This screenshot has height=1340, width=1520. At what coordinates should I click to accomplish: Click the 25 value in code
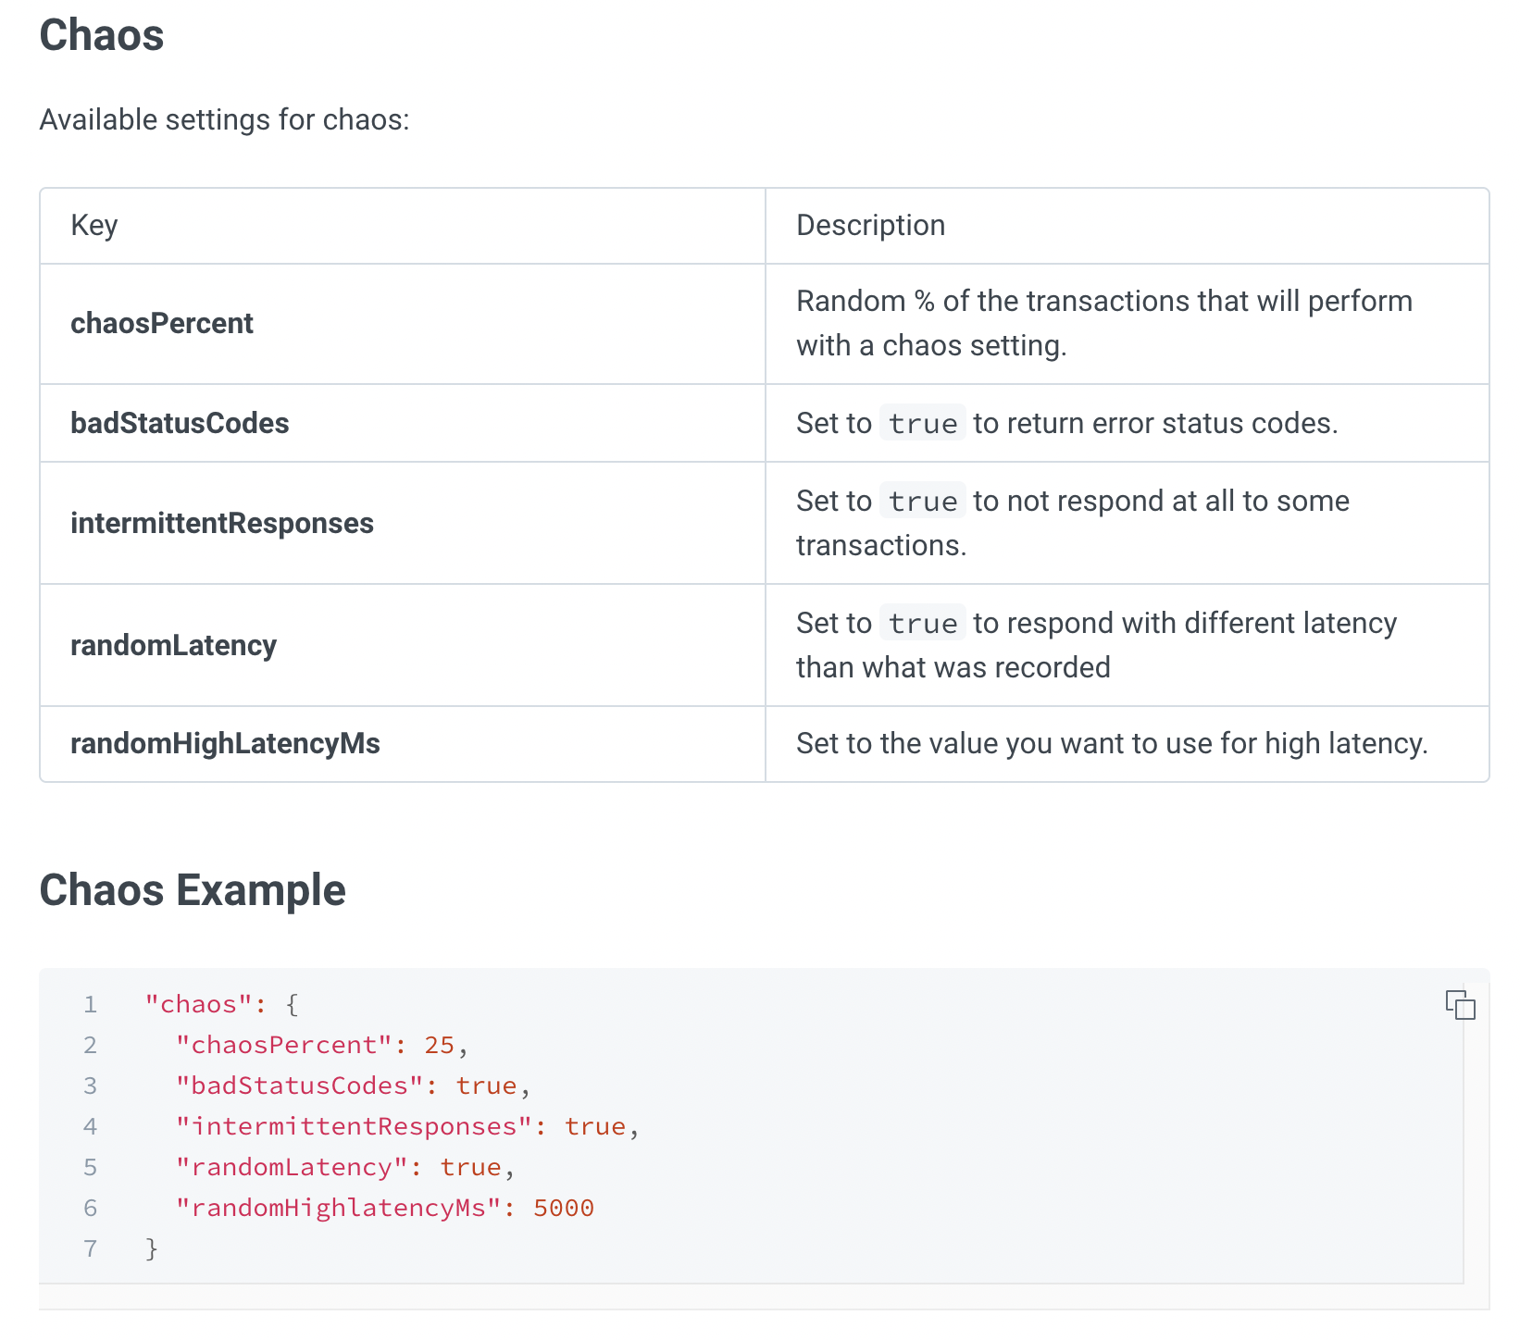(x=439, y=1045)
